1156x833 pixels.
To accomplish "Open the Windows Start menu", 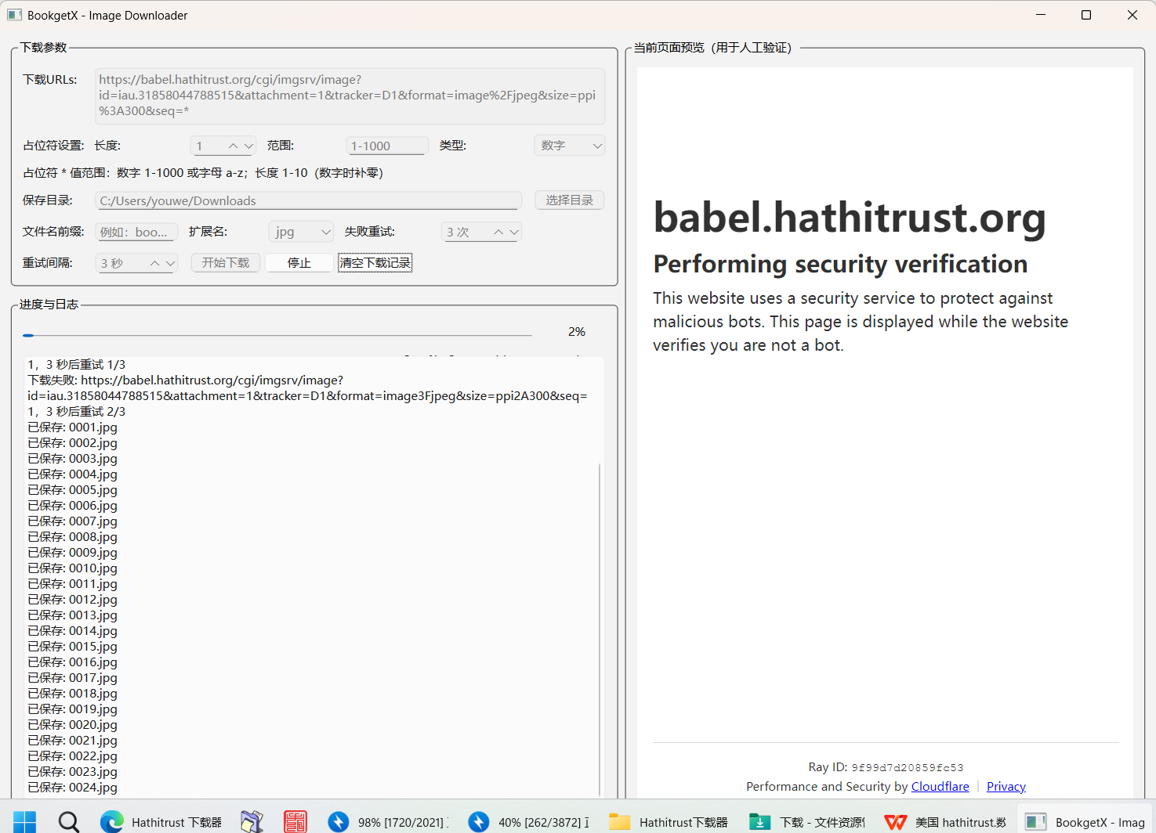I will coord(24,821).
